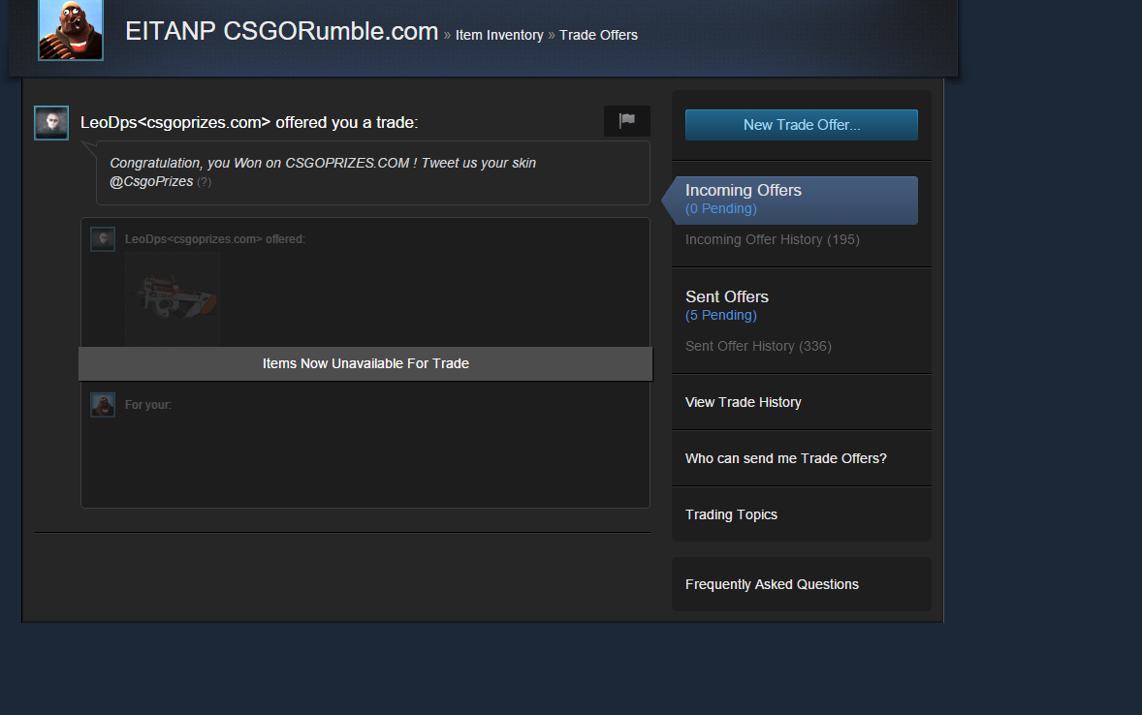The image size is (1142, 715).
Task: Select the Sent Offers section
Action: [727, 297]
